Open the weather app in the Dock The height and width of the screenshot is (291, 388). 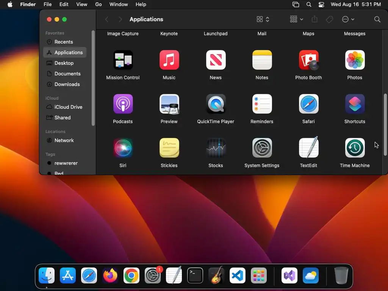[311, 275]
